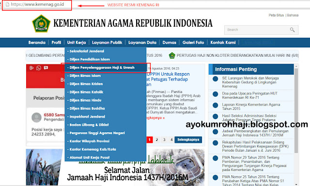Open the red selengkapnya read-more link

[155, 118]
